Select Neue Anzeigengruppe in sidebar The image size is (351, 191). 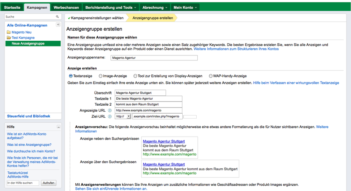(x=33, y=43)
